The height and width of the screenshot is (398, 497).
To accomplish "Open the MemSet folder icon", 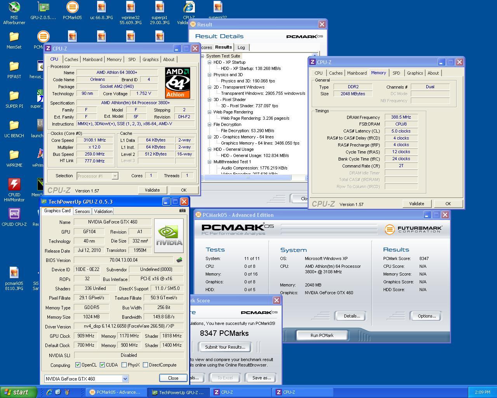I will [x=14, y=40].
